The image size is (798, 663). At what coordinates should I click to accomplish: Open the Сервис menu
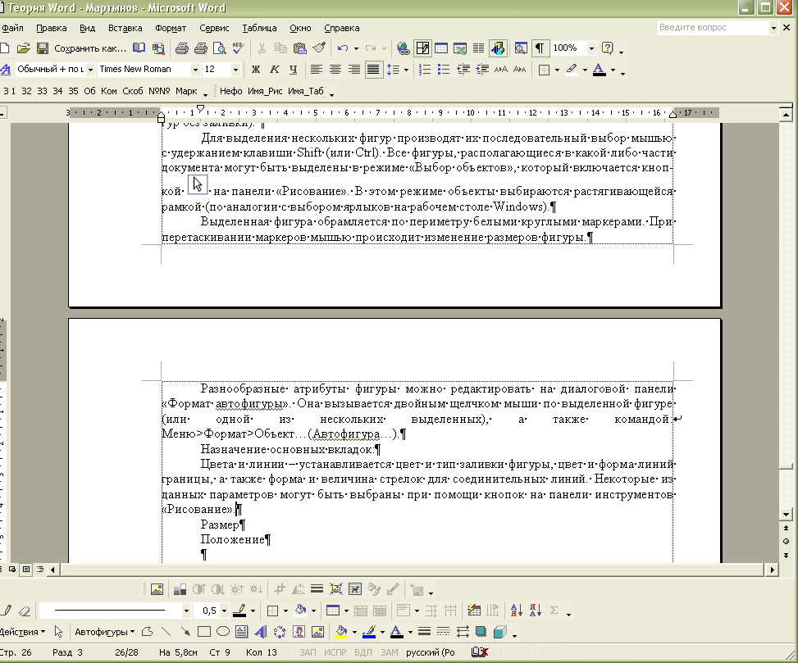coord(214,28)
